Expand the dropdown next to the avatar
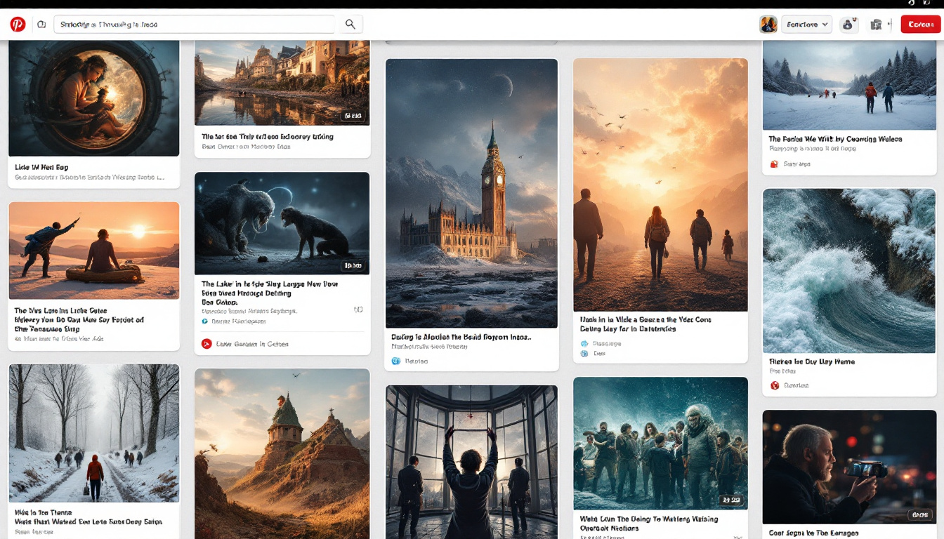944x539 pixels. 806,25
